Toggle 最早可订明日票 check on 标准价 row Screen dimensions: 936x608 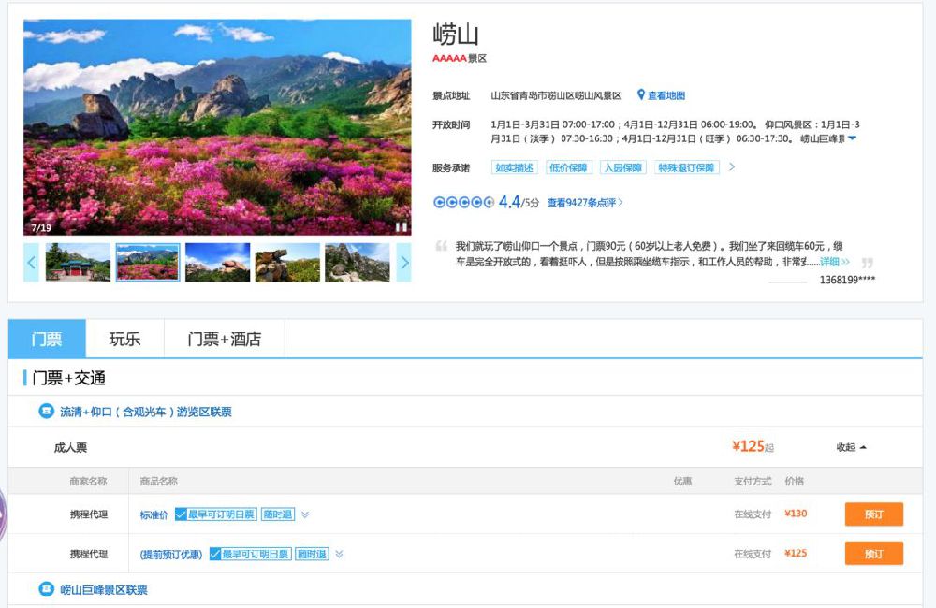coord(181,514)
